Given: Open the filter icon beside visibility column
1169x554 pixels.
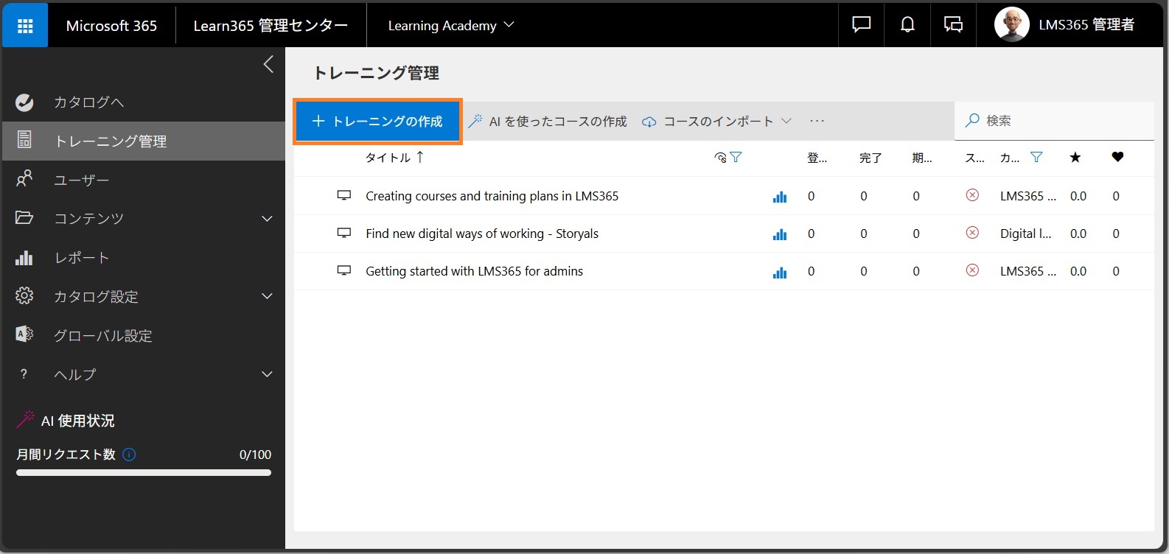Looking at the screenshot, I should 736,157.
